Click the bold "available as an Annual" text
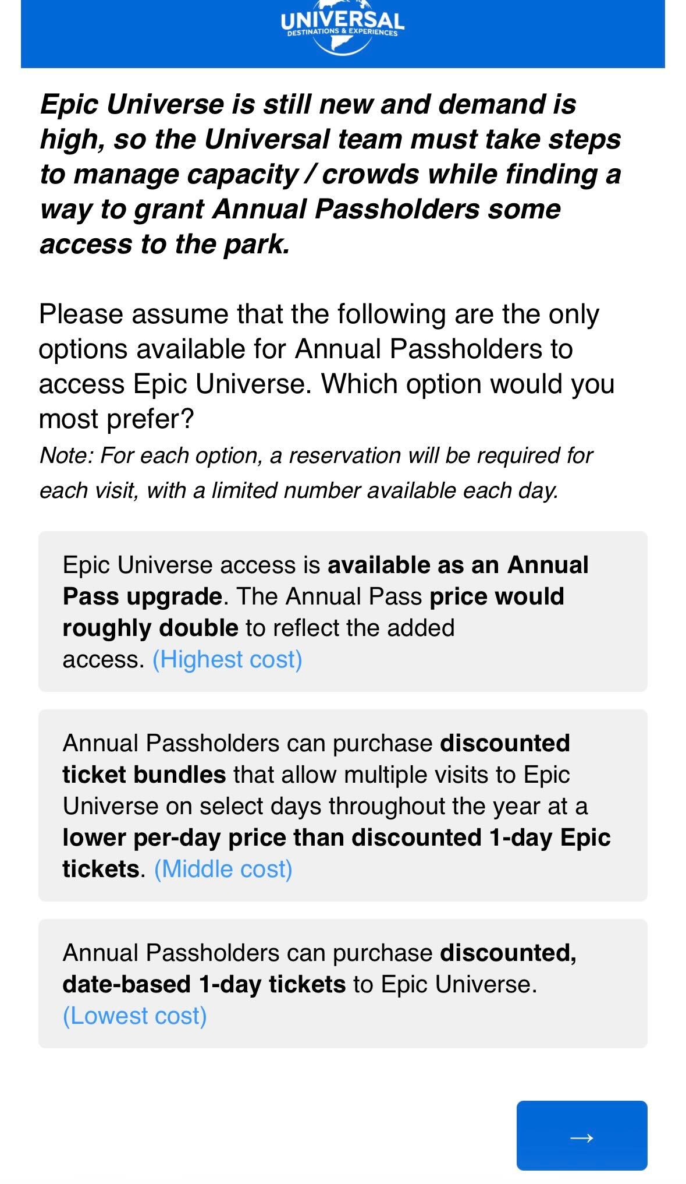Viewport: 686px width, 1184px height. (x=458, y=565)
